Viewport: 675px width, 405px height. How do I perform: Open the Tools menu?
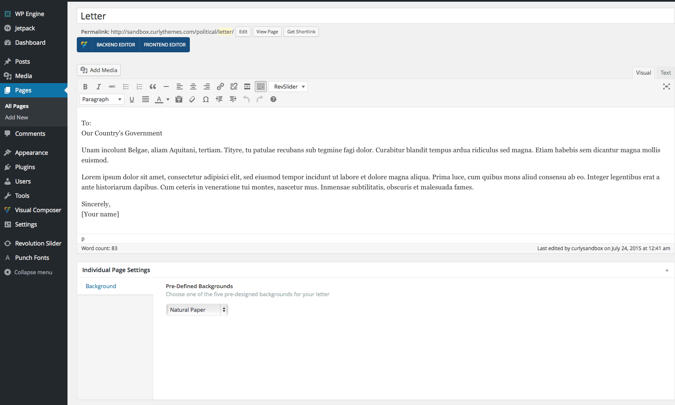click(34, 196)
